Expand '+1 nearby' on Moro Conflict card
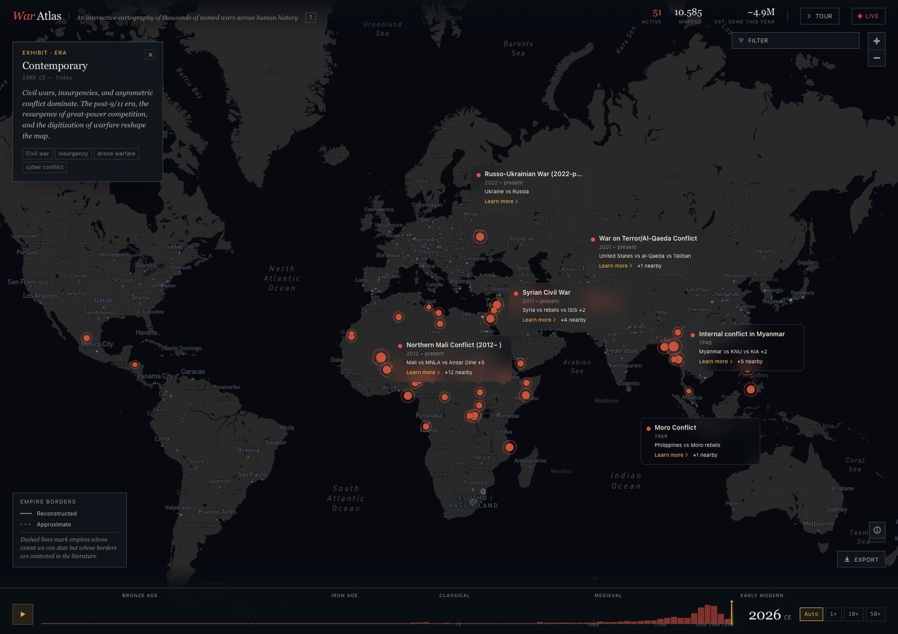Screen dimensions: 898x634 (x=705, y=455)
